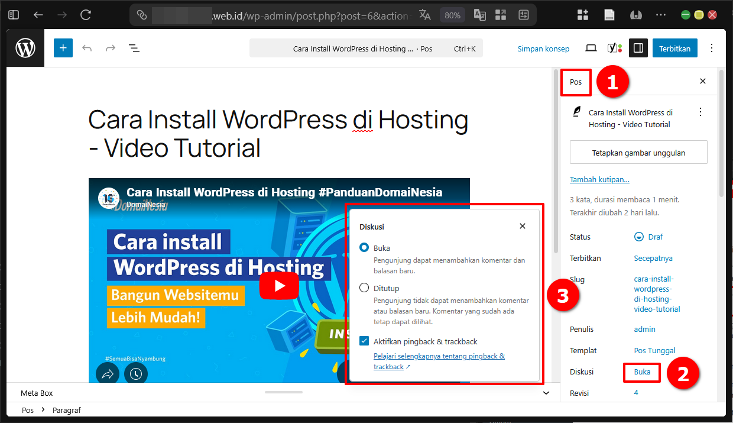The height and width of the screenshot is (423, 733).
Task: Click the WordPress logo in the top corner
Action: click(x=25, y=48)
